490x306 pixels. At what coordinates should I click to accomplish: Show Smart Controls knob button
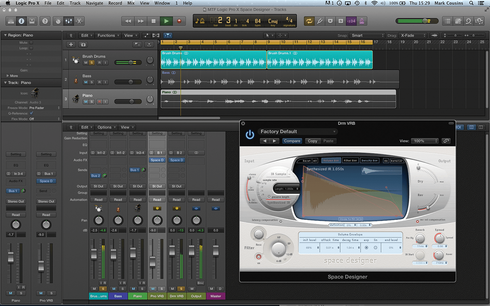(58, 21)
